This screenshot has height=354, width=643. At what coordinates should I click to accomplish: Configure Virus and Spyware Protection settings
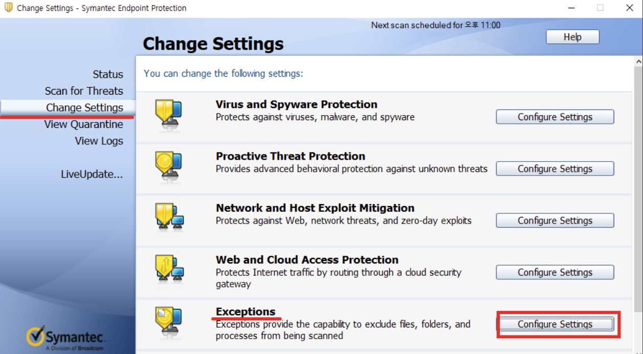coord(555,117)
